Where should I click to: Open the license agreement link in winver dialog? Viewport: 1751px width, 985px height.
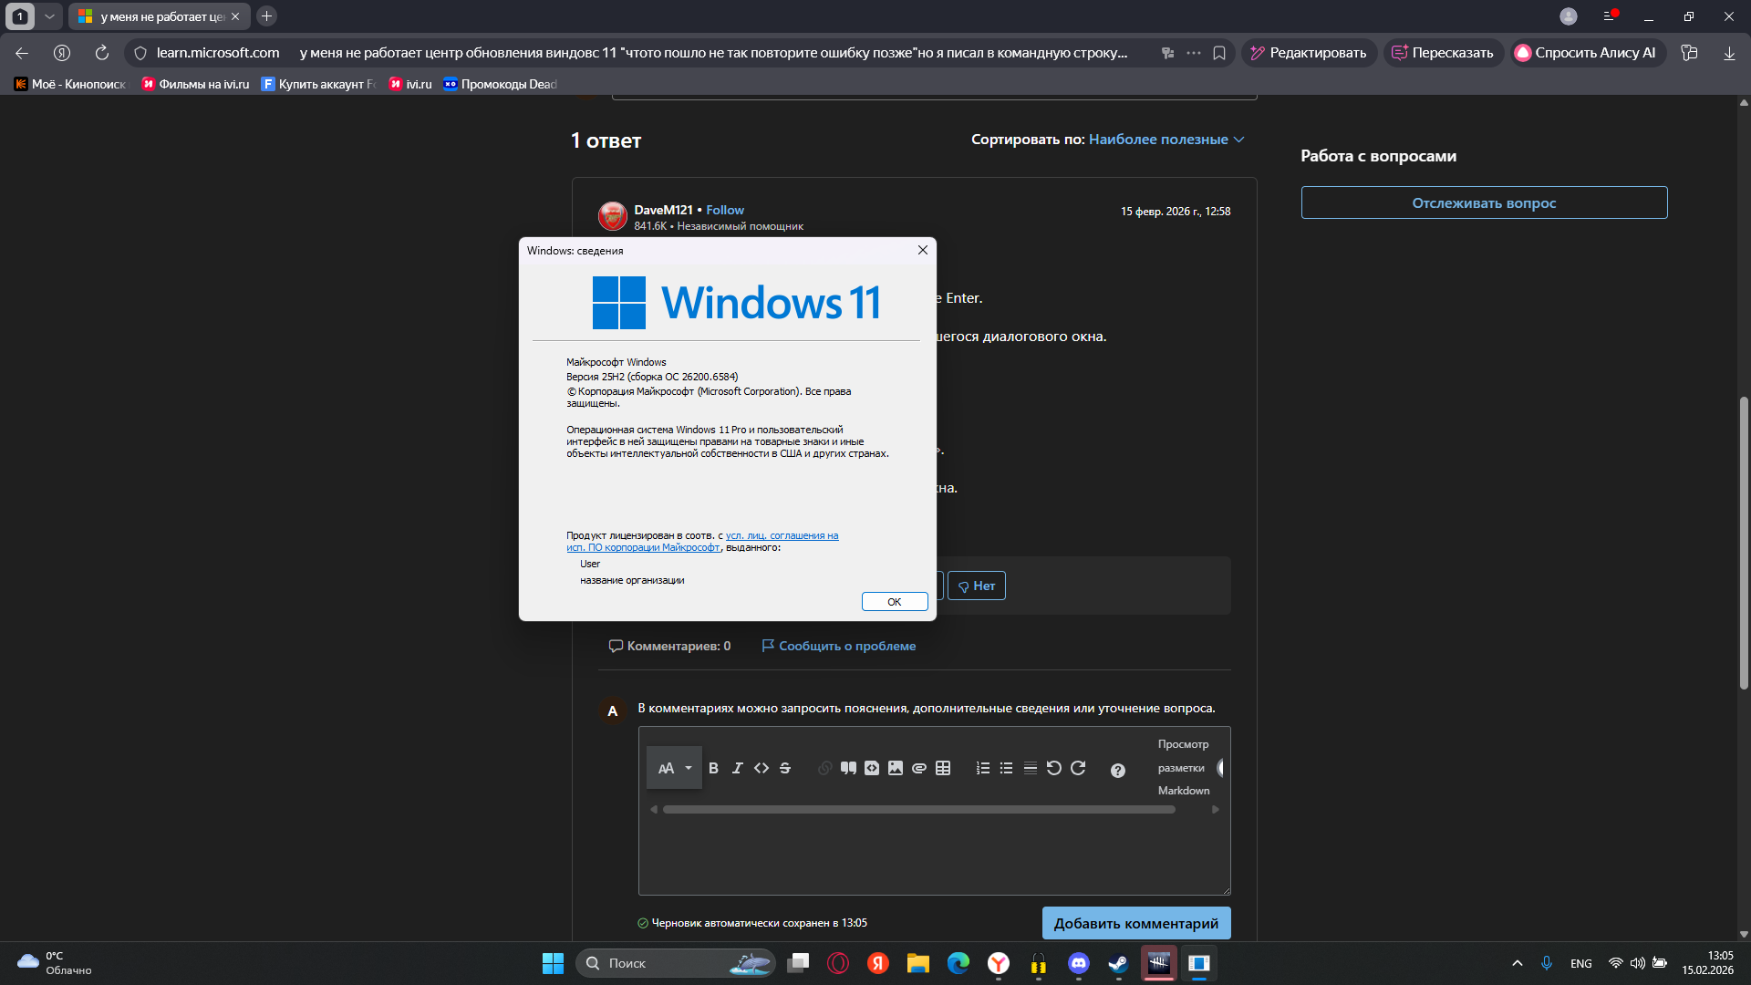(702, 542)
